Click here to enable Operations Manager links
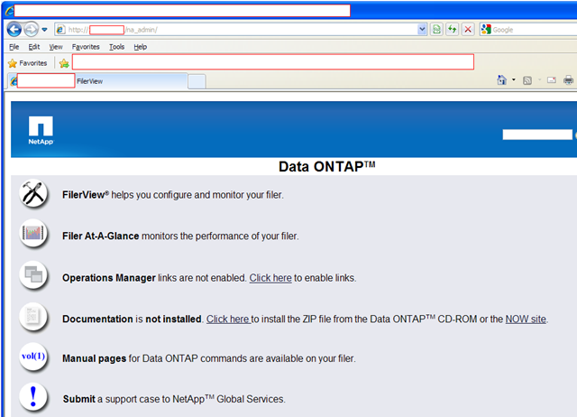Image resolution: width=577 pixels, height=417 pixels. [270, 278]
